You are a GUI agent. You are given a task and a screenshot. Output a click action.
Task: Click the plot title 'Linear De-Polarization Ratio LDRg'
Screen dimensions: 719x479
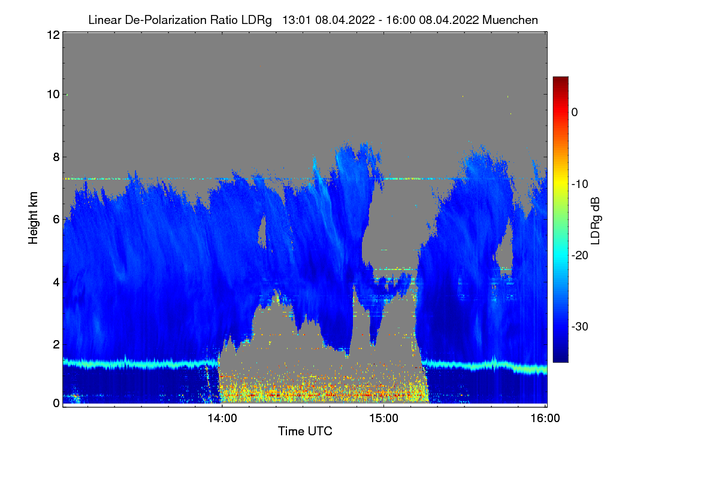pyautogui.click(x=180, y=20)
